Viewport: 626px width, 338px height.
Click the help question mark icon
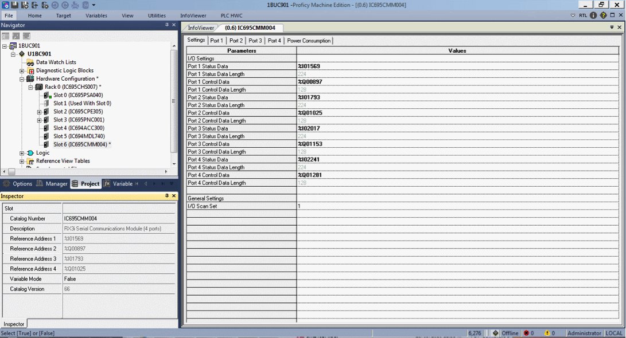(603, 15)
